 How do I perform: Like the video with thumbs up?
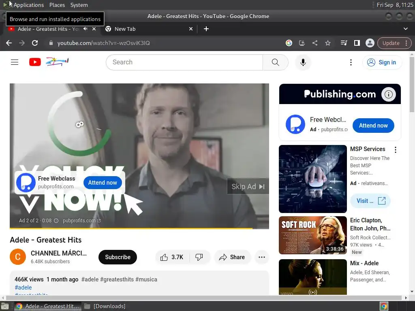pos(172,257)
